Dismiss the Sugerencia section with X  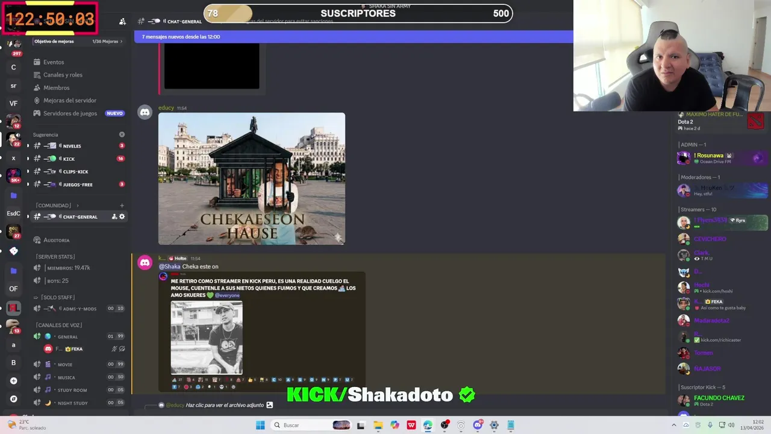[x=122, y=134]
